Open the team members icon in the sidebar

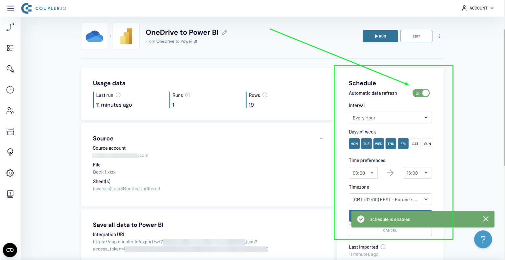pos(10,110)
